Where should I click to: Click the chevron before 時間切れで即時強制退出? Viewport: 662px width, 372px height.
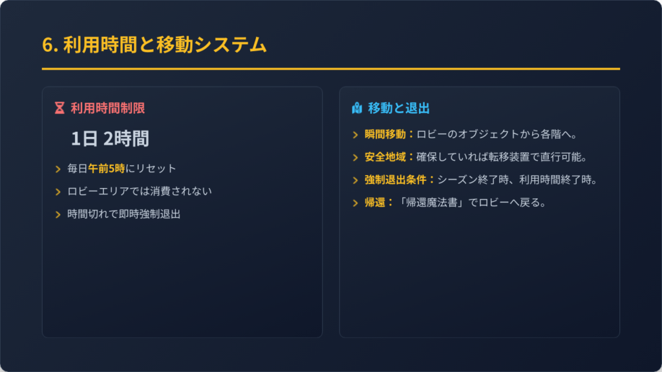(59, 214)
